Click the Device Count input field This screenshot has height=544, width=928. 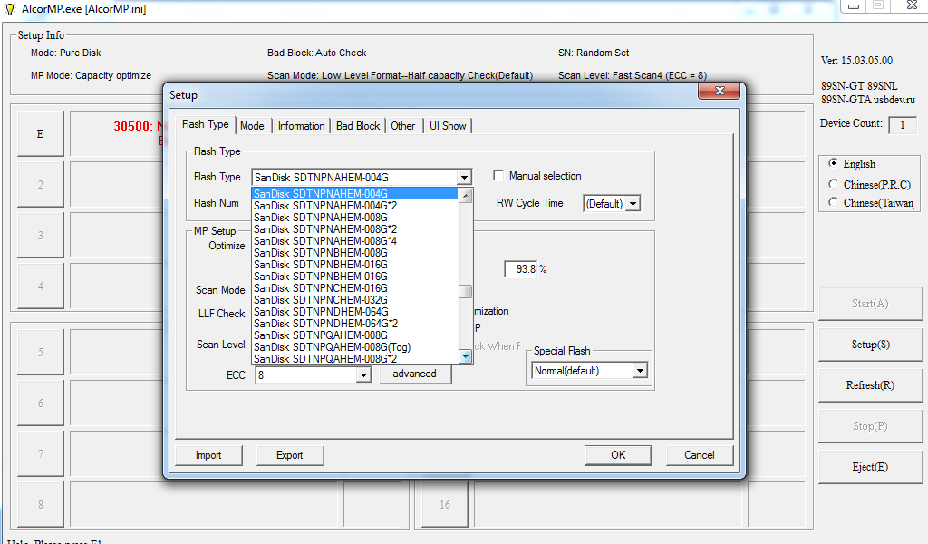(x=903, y=125)
